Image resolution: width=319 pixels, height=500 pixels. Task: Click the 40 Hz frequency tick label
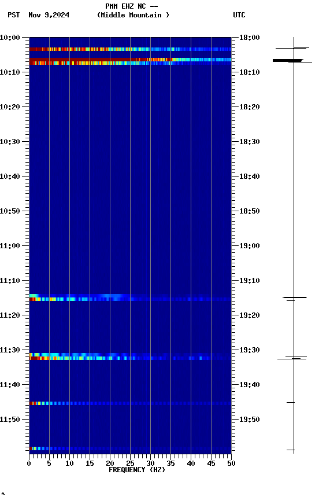(x=191, y=464)
